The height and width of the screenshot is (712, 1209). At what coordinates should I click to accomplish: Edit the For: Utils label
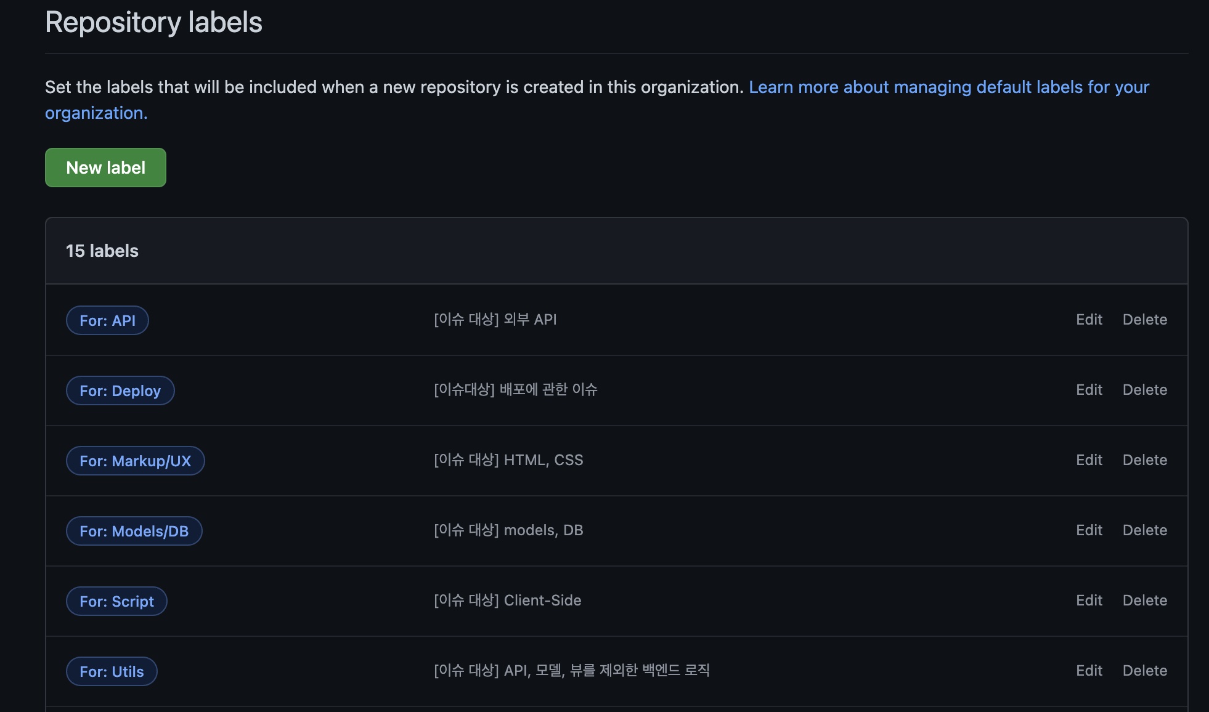(1089, 671)
